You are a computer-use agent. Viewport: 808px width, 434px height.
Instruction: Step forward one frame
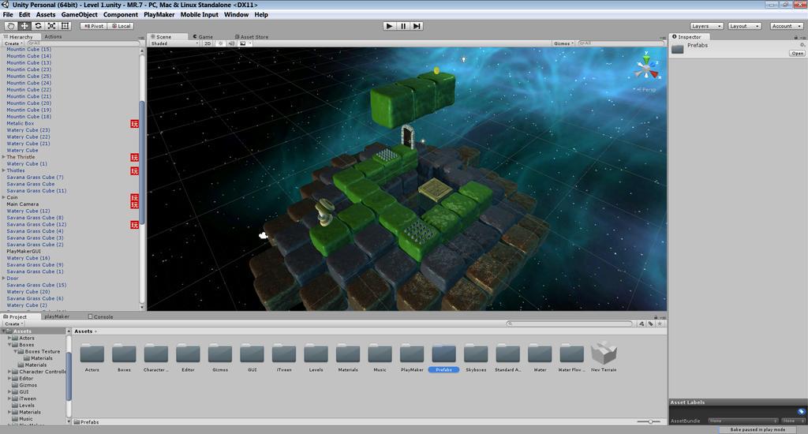pos(417,26)
